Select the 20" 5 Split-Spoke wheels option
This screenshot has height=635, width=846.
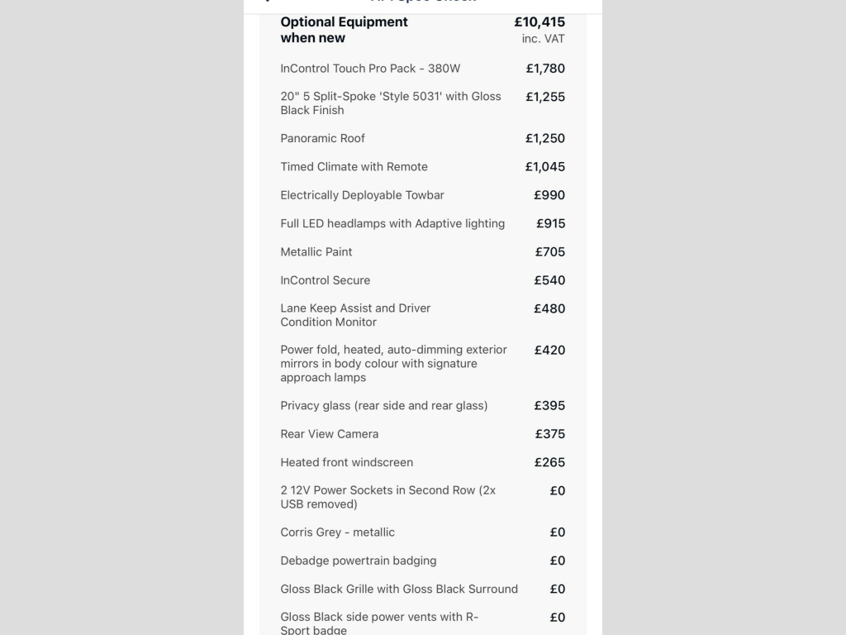pos(391,103)
